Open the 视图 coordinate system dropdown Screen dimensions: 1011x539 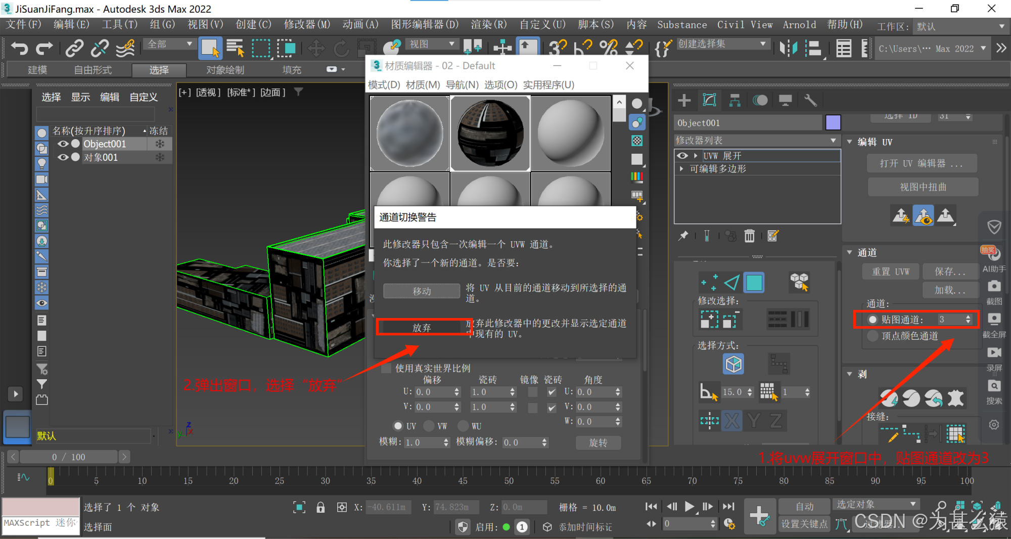coord(432,44)
